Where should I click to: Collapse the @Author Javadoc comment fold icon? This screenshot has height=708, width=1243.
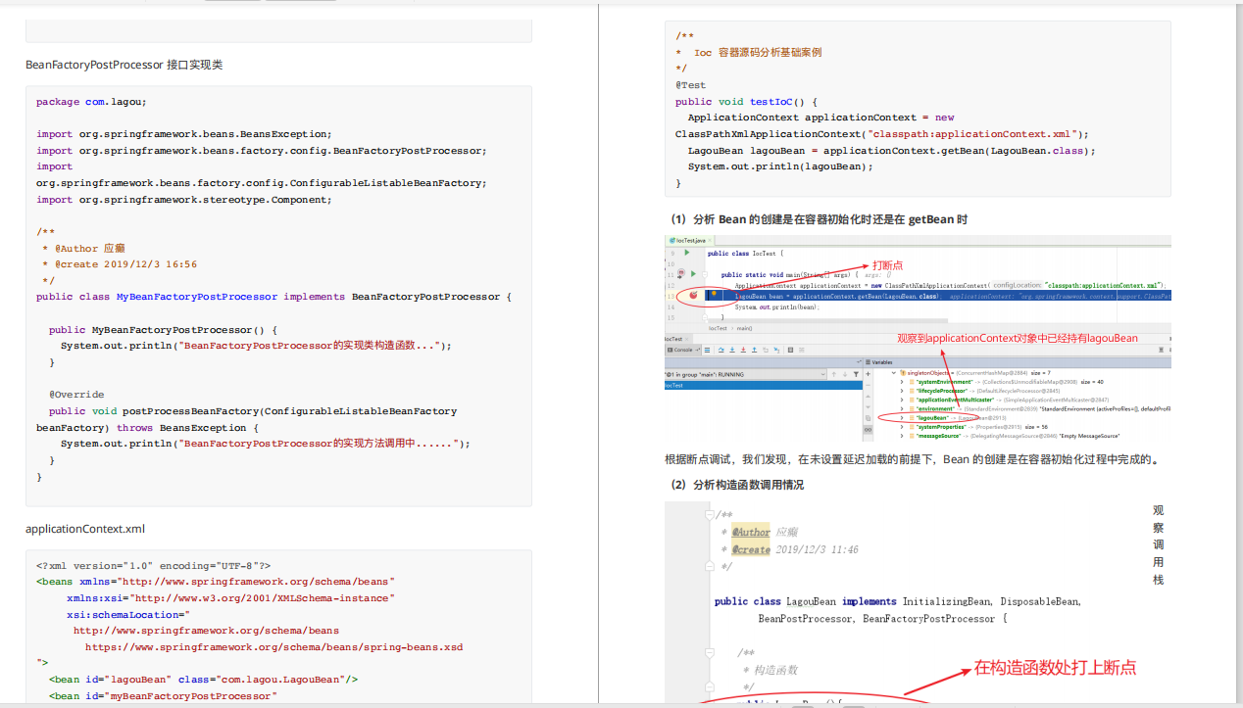[709, 514]
